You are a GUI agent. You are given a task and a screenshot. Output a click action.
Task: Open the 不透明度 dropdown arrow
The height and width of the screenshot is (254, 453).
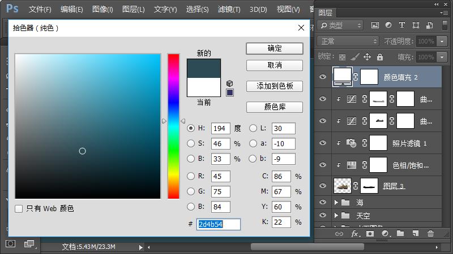click(x=442, y=41)
